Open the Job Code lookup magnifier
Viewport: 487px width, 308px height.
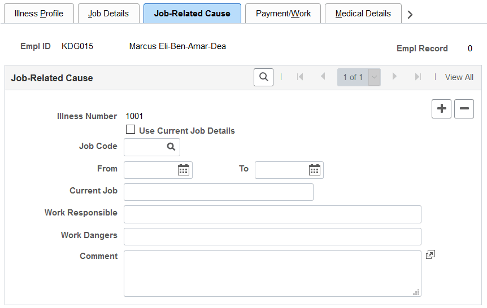(171, 147)
